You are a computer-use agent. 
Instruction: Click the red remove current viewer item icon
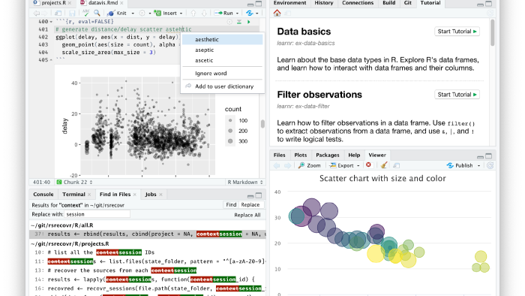(369, 165)
